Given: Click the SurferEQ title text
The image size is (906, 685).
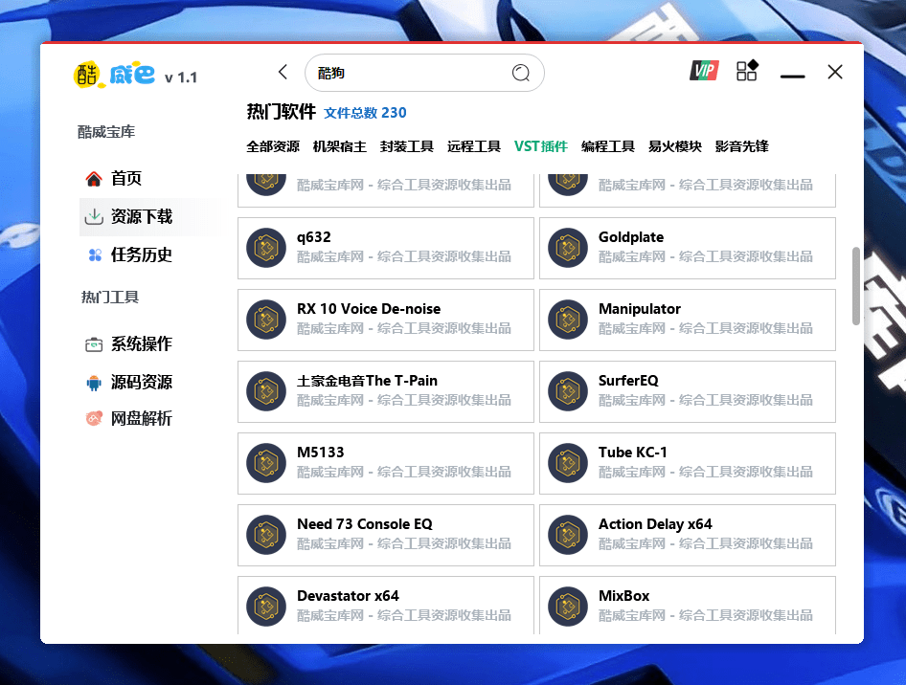Looking at the screenshot, I should coord(628,381).
